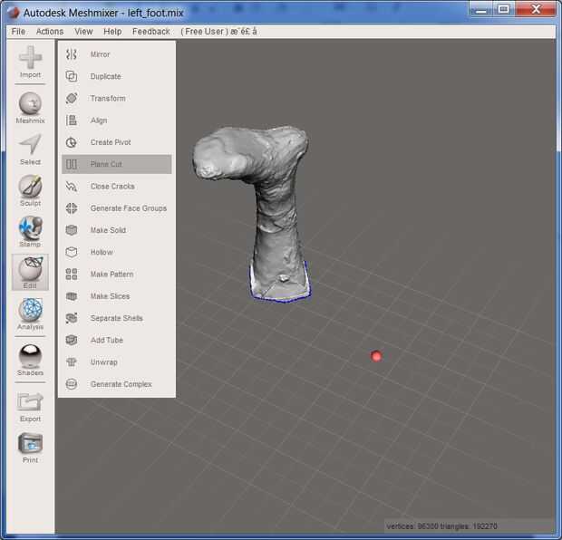Click the Generate Face Groups icon
The height and width of the screenshot is (540, 562).
point(72,208)
